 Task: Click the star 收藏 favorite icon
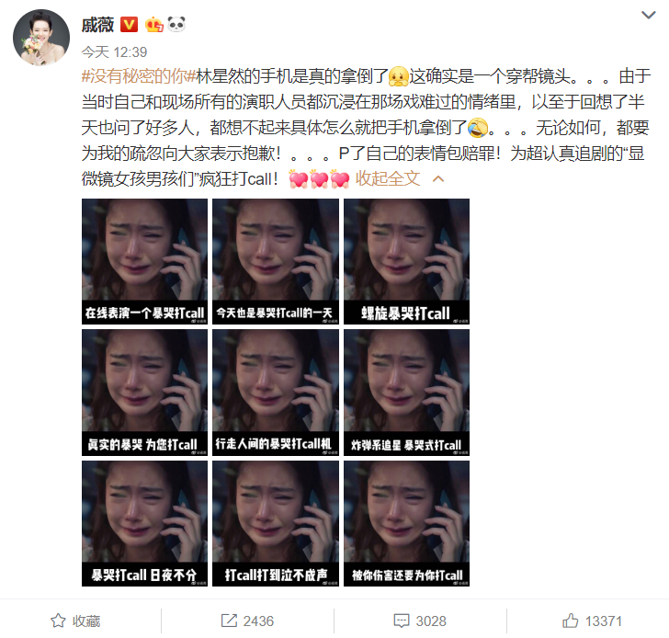pyautogui.click(x=59, y=621)
